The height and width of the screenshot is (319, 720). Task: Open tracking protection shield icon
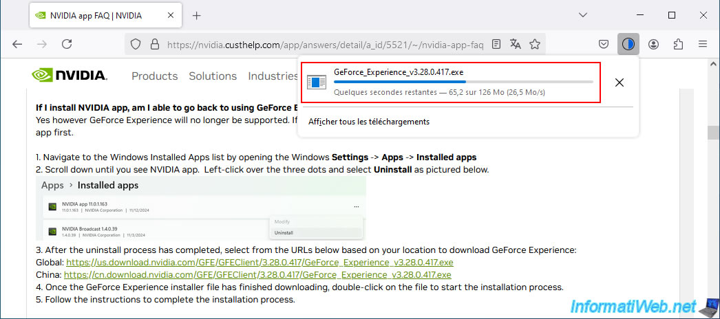coord(135,45)
